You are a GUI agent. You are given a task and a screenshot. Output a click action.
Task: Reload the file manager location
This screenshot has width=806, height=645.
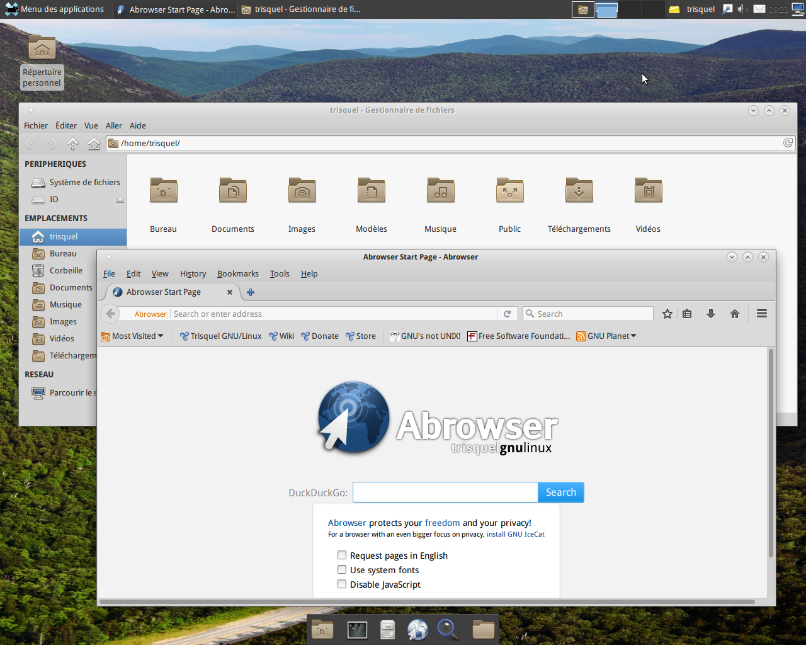[788, 143]
